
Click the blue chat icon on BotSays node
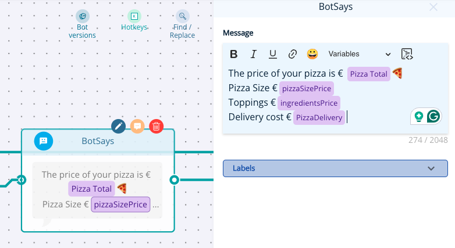(x=44, y=141)
